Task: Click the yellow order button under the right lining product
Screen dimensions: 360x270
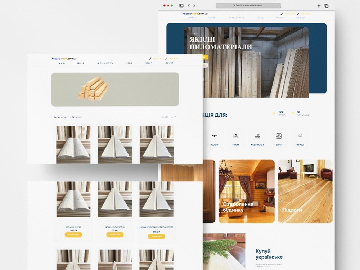Action: tap(156, 236)
